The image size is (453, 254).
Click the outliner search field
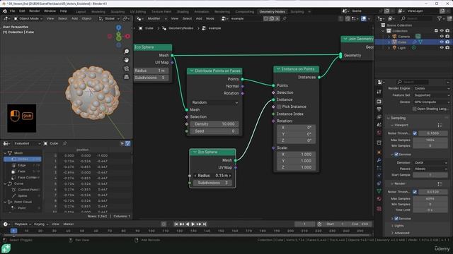416,18
